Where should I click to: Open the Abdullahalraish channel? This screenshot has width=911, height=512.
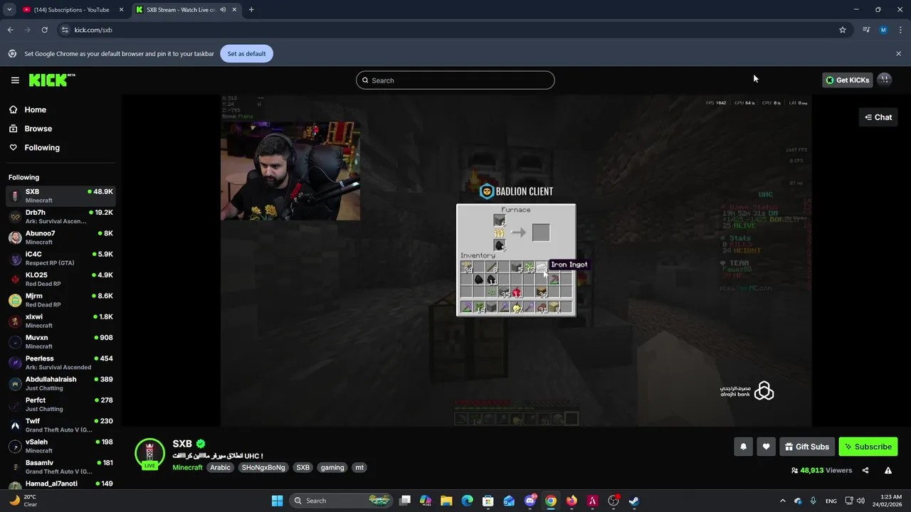60,383
